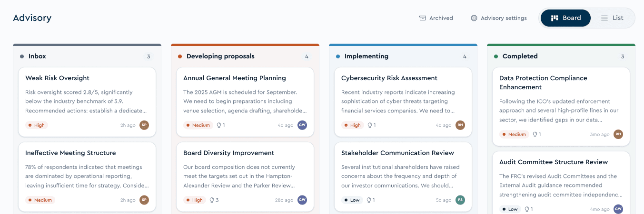Open the Archived box icon
The width and height of the screenshot is (644, 214).
[422, 18]
